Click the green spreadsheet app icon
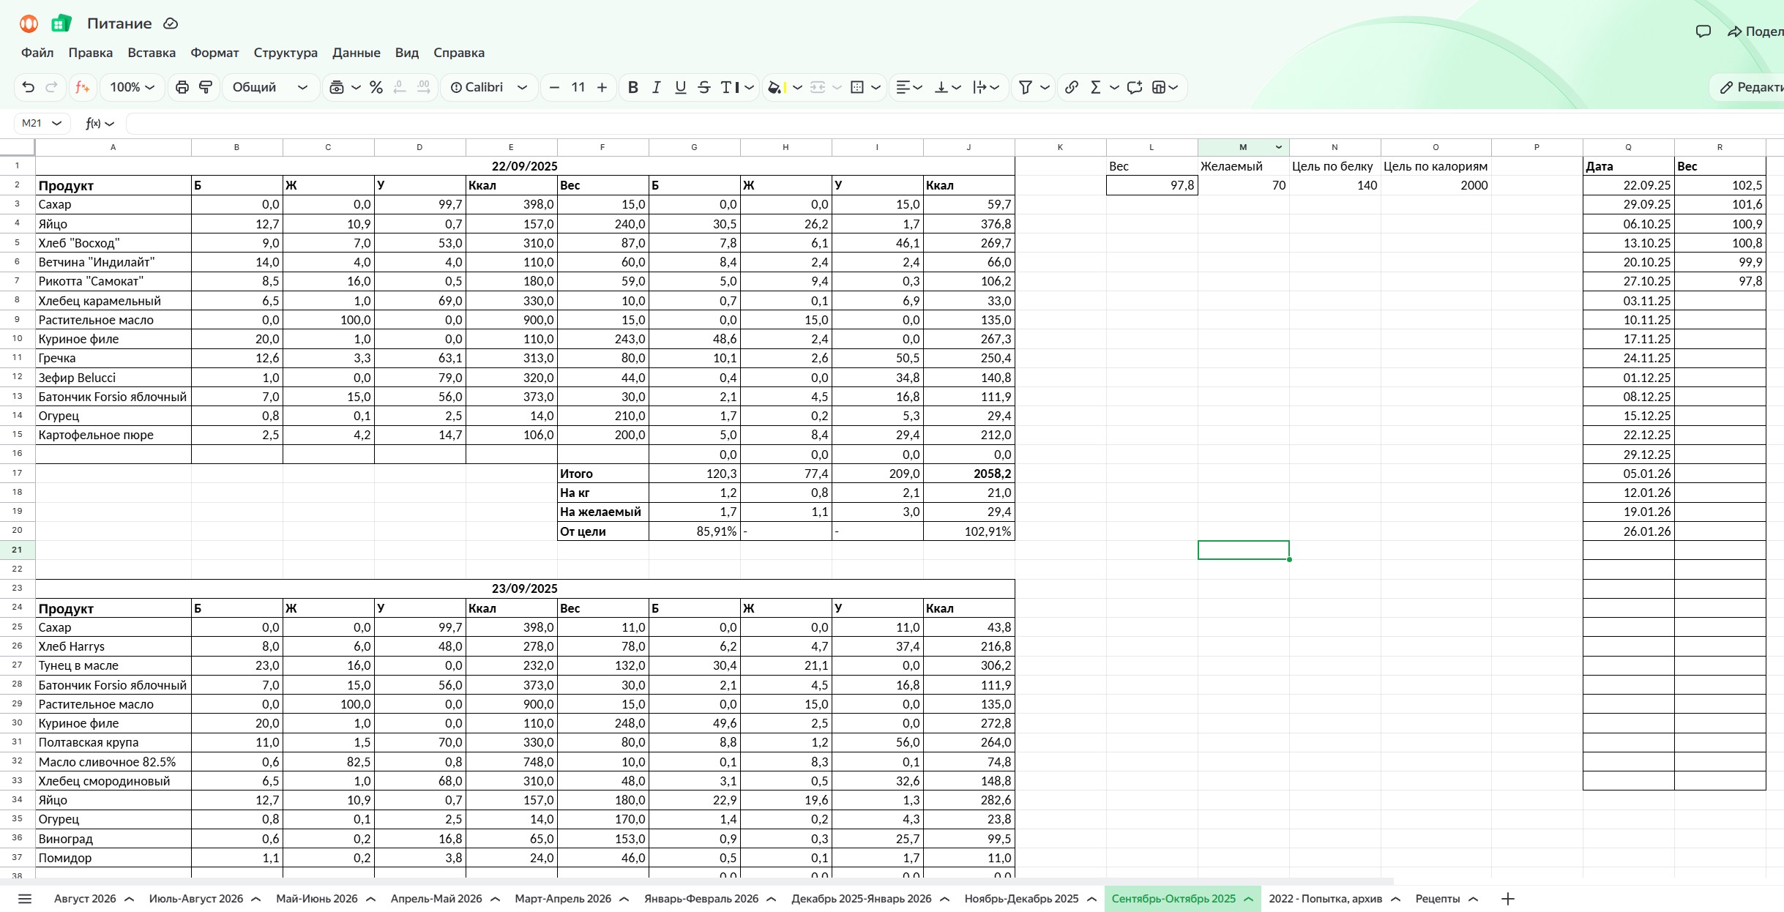Screen dimensions: 1784x912 click(x=61, y=23)
